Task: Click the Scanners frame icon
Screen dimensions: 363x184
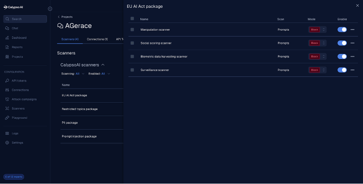Action: pyautogui.click(x=7, y=108)
